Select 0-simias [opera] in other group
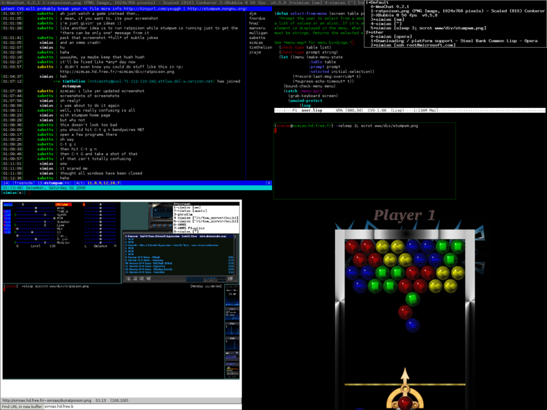This screenshot has width=547, height=410. pyautogui.click(x=391, y=36)
